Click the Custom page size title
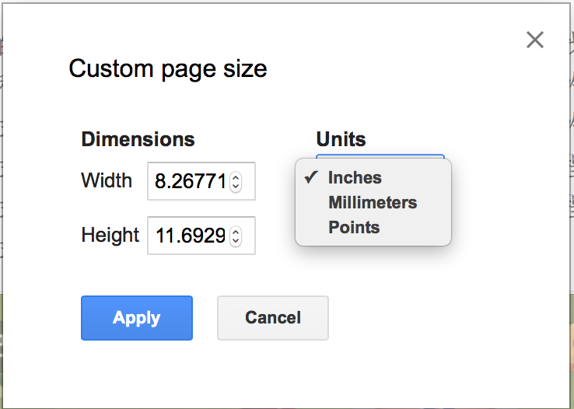Image resolution: width=574 pixels, height=409 pixels. click(x=168, y=68)
